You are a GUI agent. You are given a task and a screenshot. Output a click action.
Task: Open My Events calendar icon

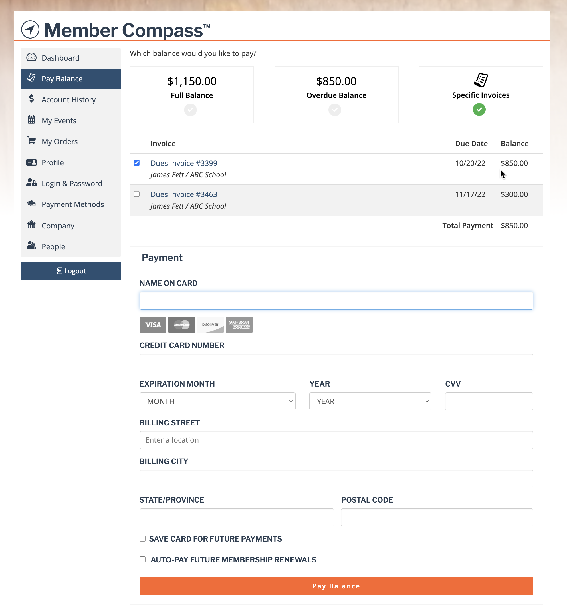tap(31, 120)
